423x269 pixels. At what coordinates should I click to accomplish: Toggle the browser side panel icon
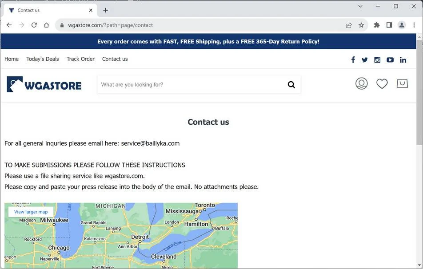click(389, 25)
